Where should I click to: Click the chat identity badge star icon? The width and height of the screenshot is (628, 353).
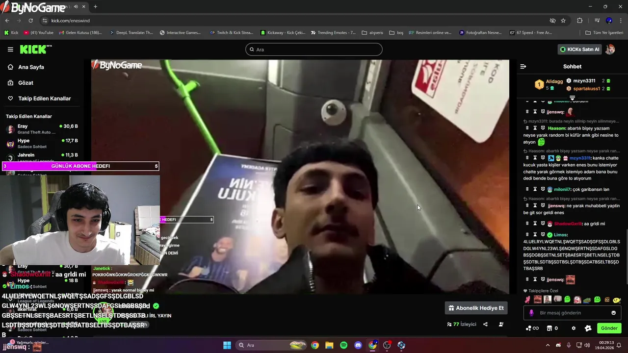[588, 328]
